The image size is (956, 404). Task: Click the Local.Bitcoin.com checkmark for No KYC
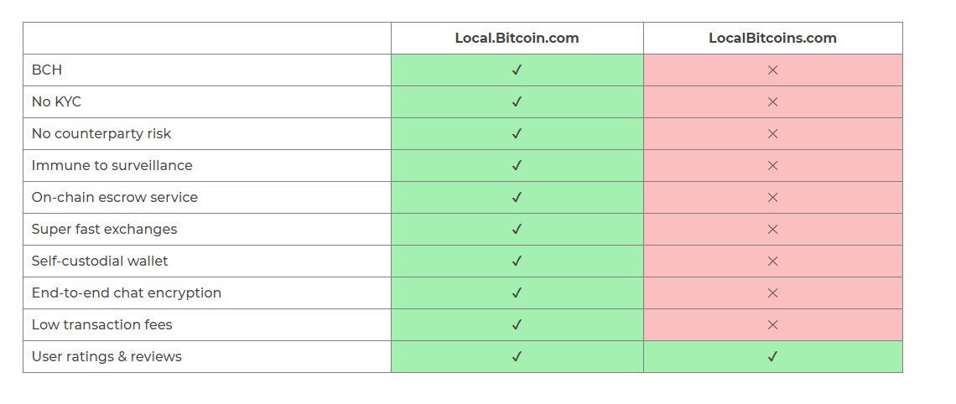pos(517,102)
